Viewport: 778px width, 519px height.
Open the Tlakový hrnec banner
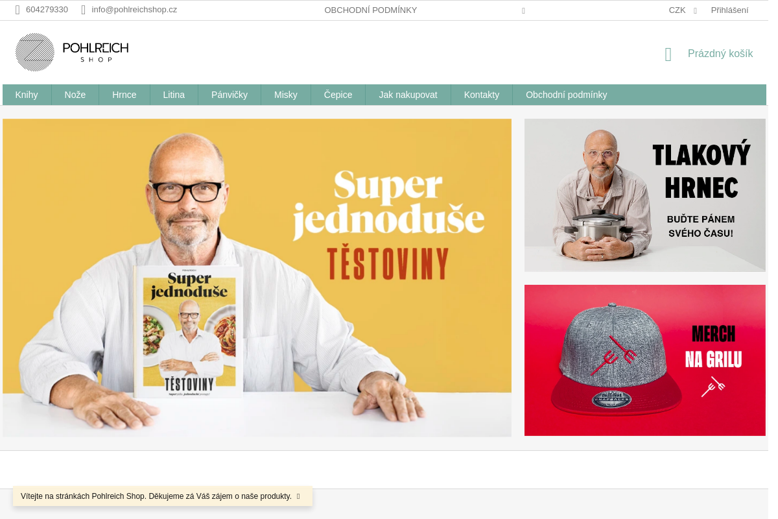(645, 195)
